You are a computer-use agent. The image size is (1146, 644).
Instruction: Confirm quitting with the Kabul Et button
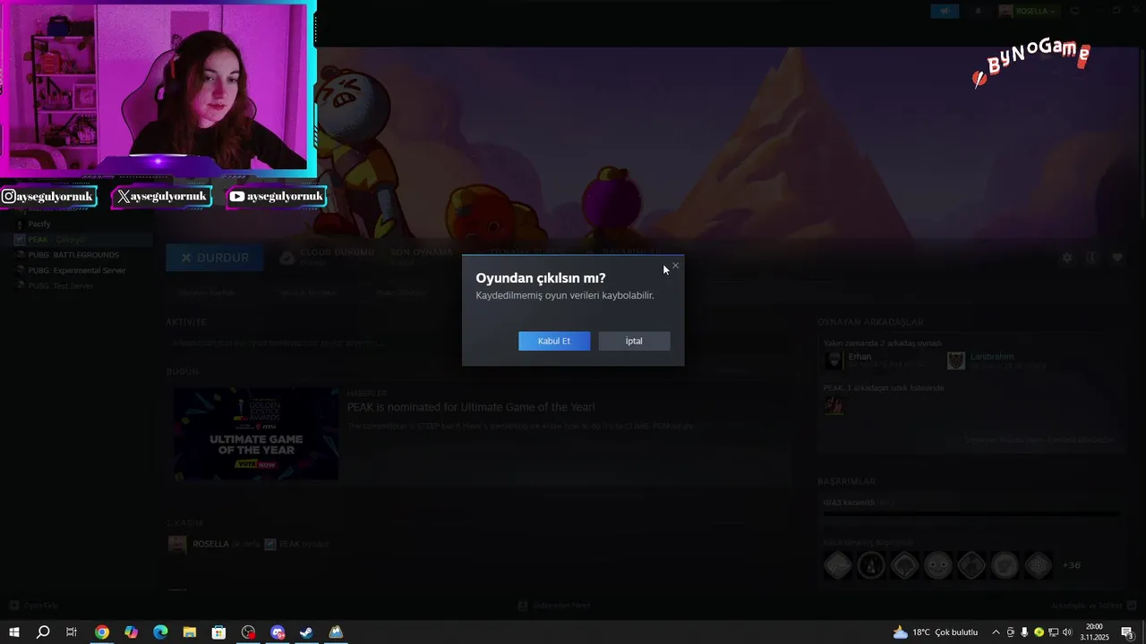(x=554, y=341)
